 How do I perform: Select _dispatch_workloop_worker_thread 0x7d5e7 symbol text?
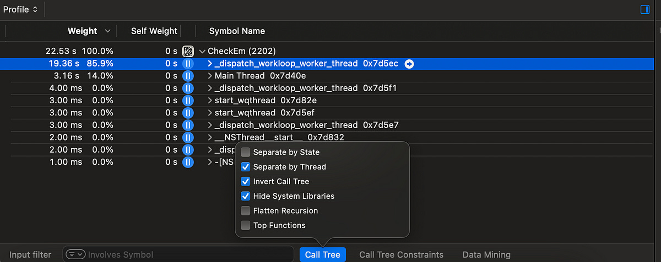coord(306,125)
